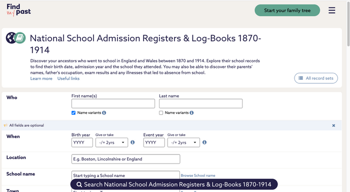This screenshot has height=192, width=350.
Task: Click info icon next to event year range
Action: pos(204,142)
